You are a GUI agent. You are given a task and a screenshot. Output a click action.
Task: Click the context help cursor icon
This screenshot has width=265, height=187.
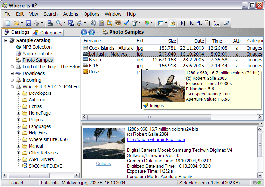(x=226, y=23)
